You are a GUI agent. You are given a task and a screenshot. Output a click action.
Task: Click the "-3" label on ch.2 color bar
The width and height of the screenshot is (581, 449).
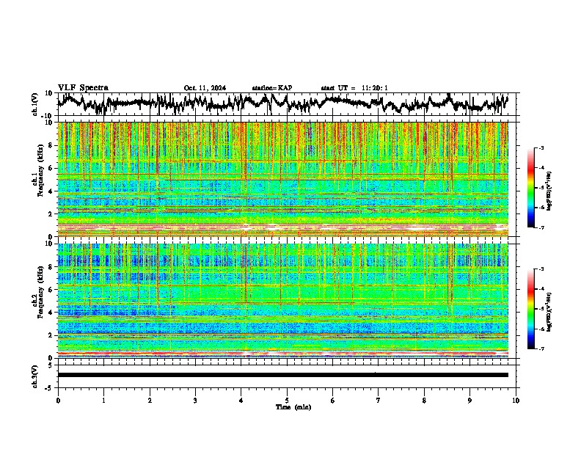click(541, 269)
